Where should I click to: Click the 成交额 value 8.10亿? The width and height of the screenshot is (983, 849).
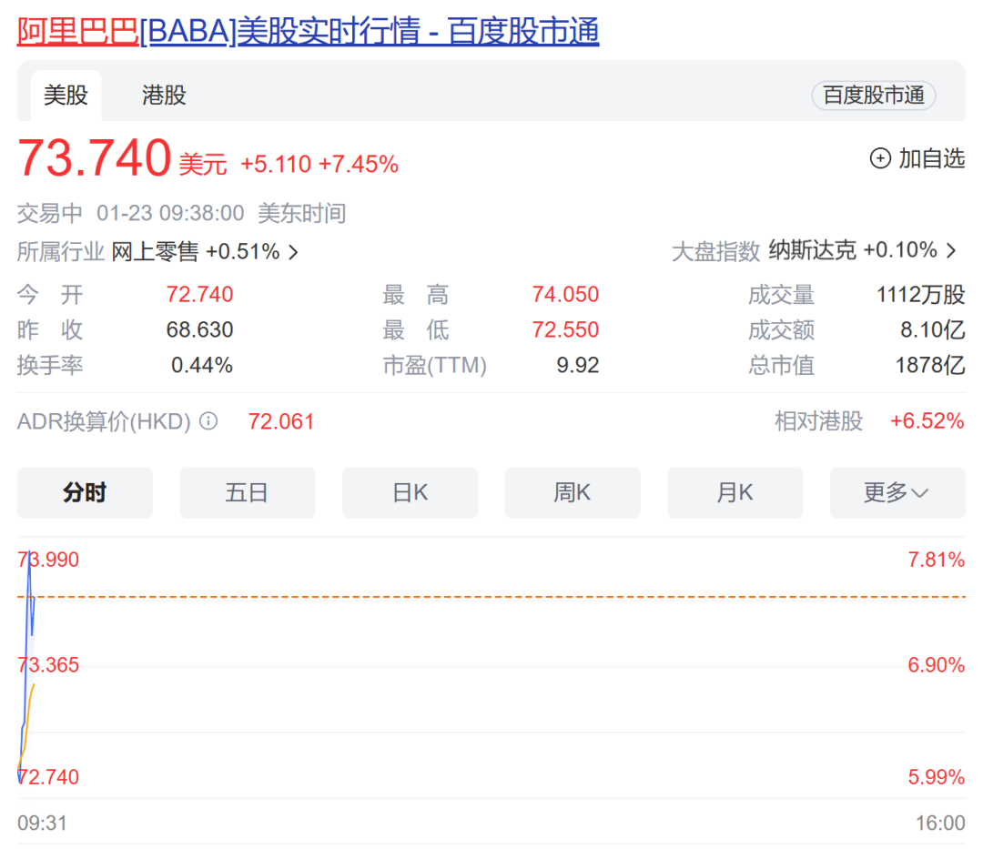pyautogui.click(x=933, y=329)
